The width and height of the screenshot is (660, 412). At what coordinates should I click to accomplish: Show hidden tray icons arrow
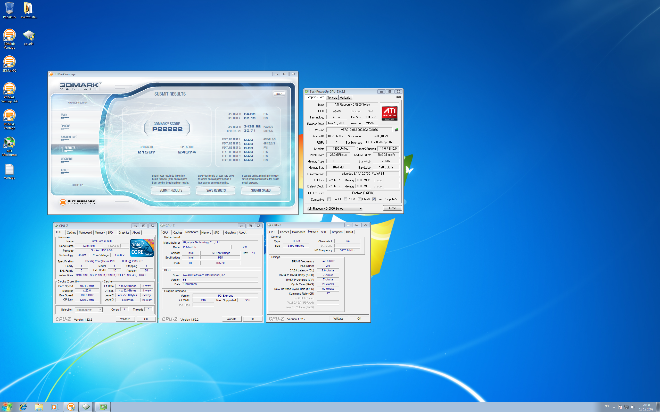tap(614, 407)
